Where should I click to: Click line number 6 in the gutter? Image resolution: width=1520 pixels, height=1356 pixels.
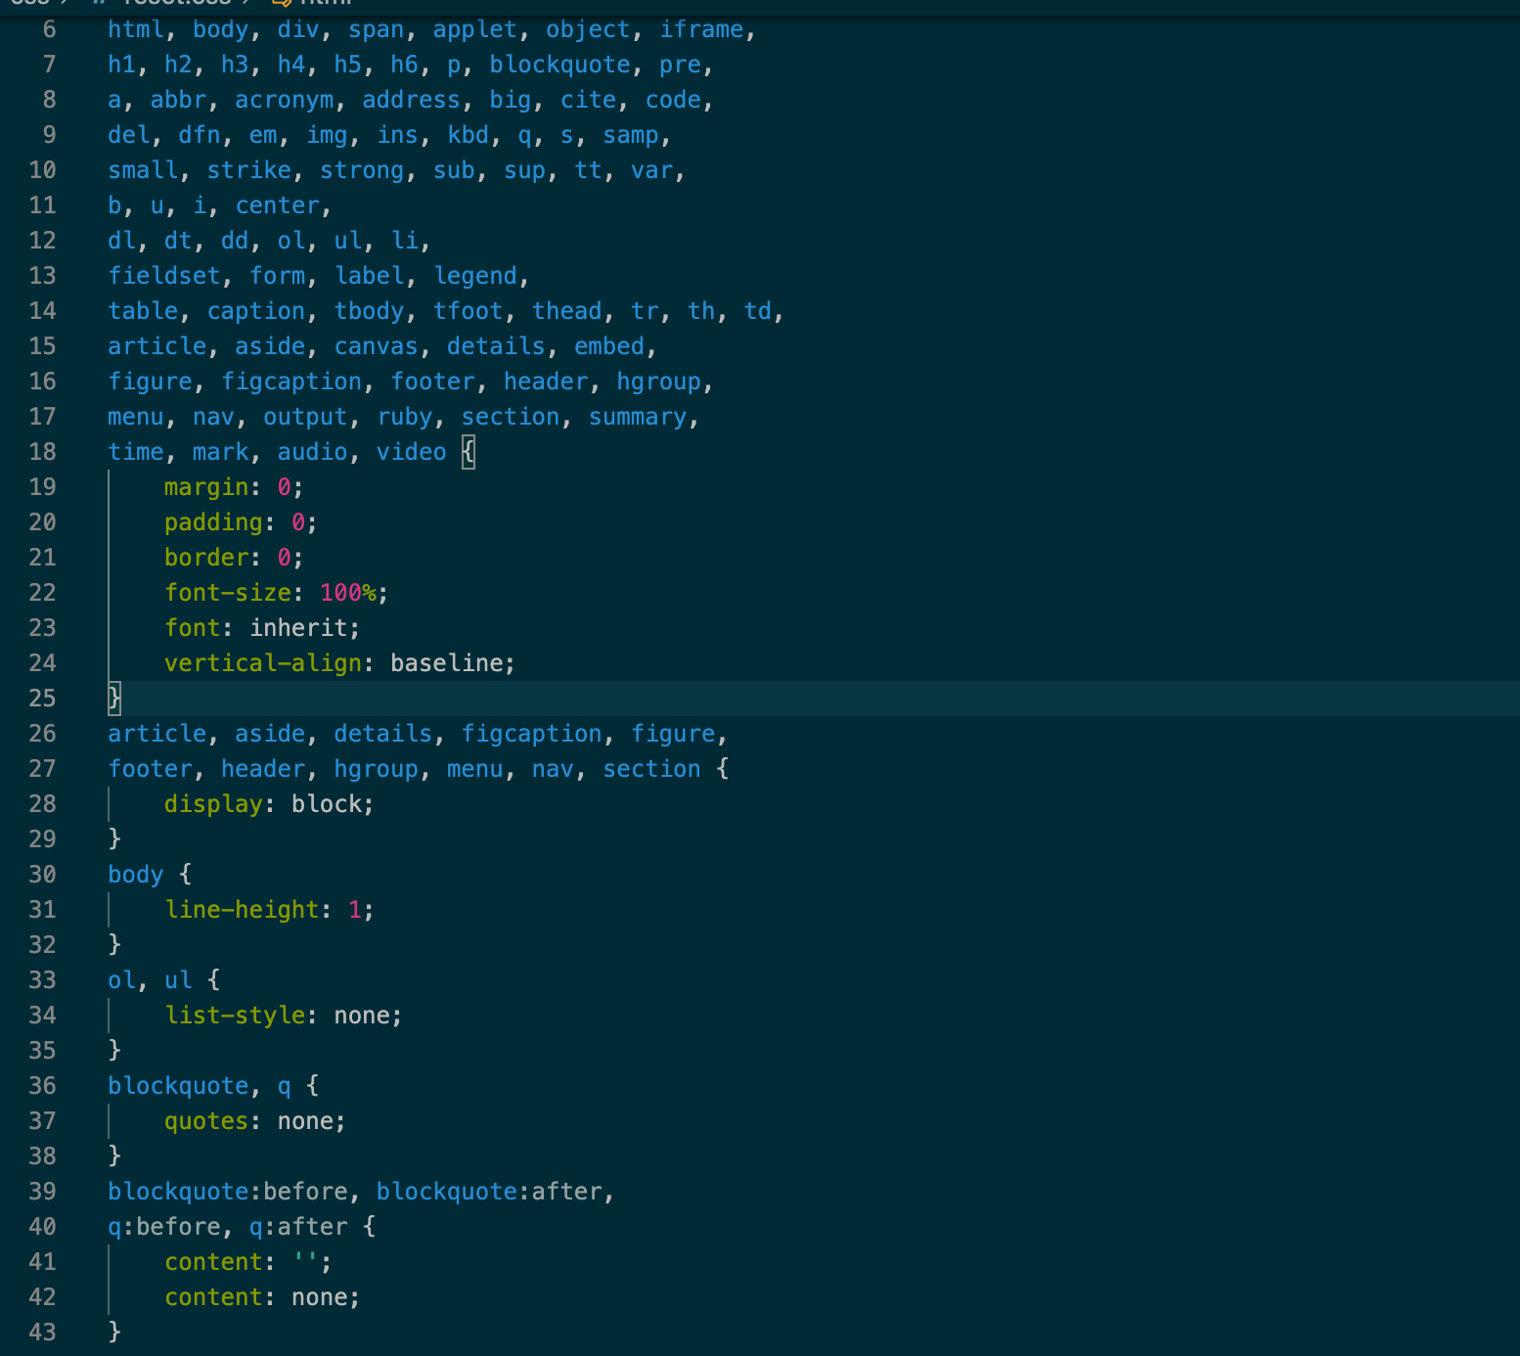pos(48,29)
